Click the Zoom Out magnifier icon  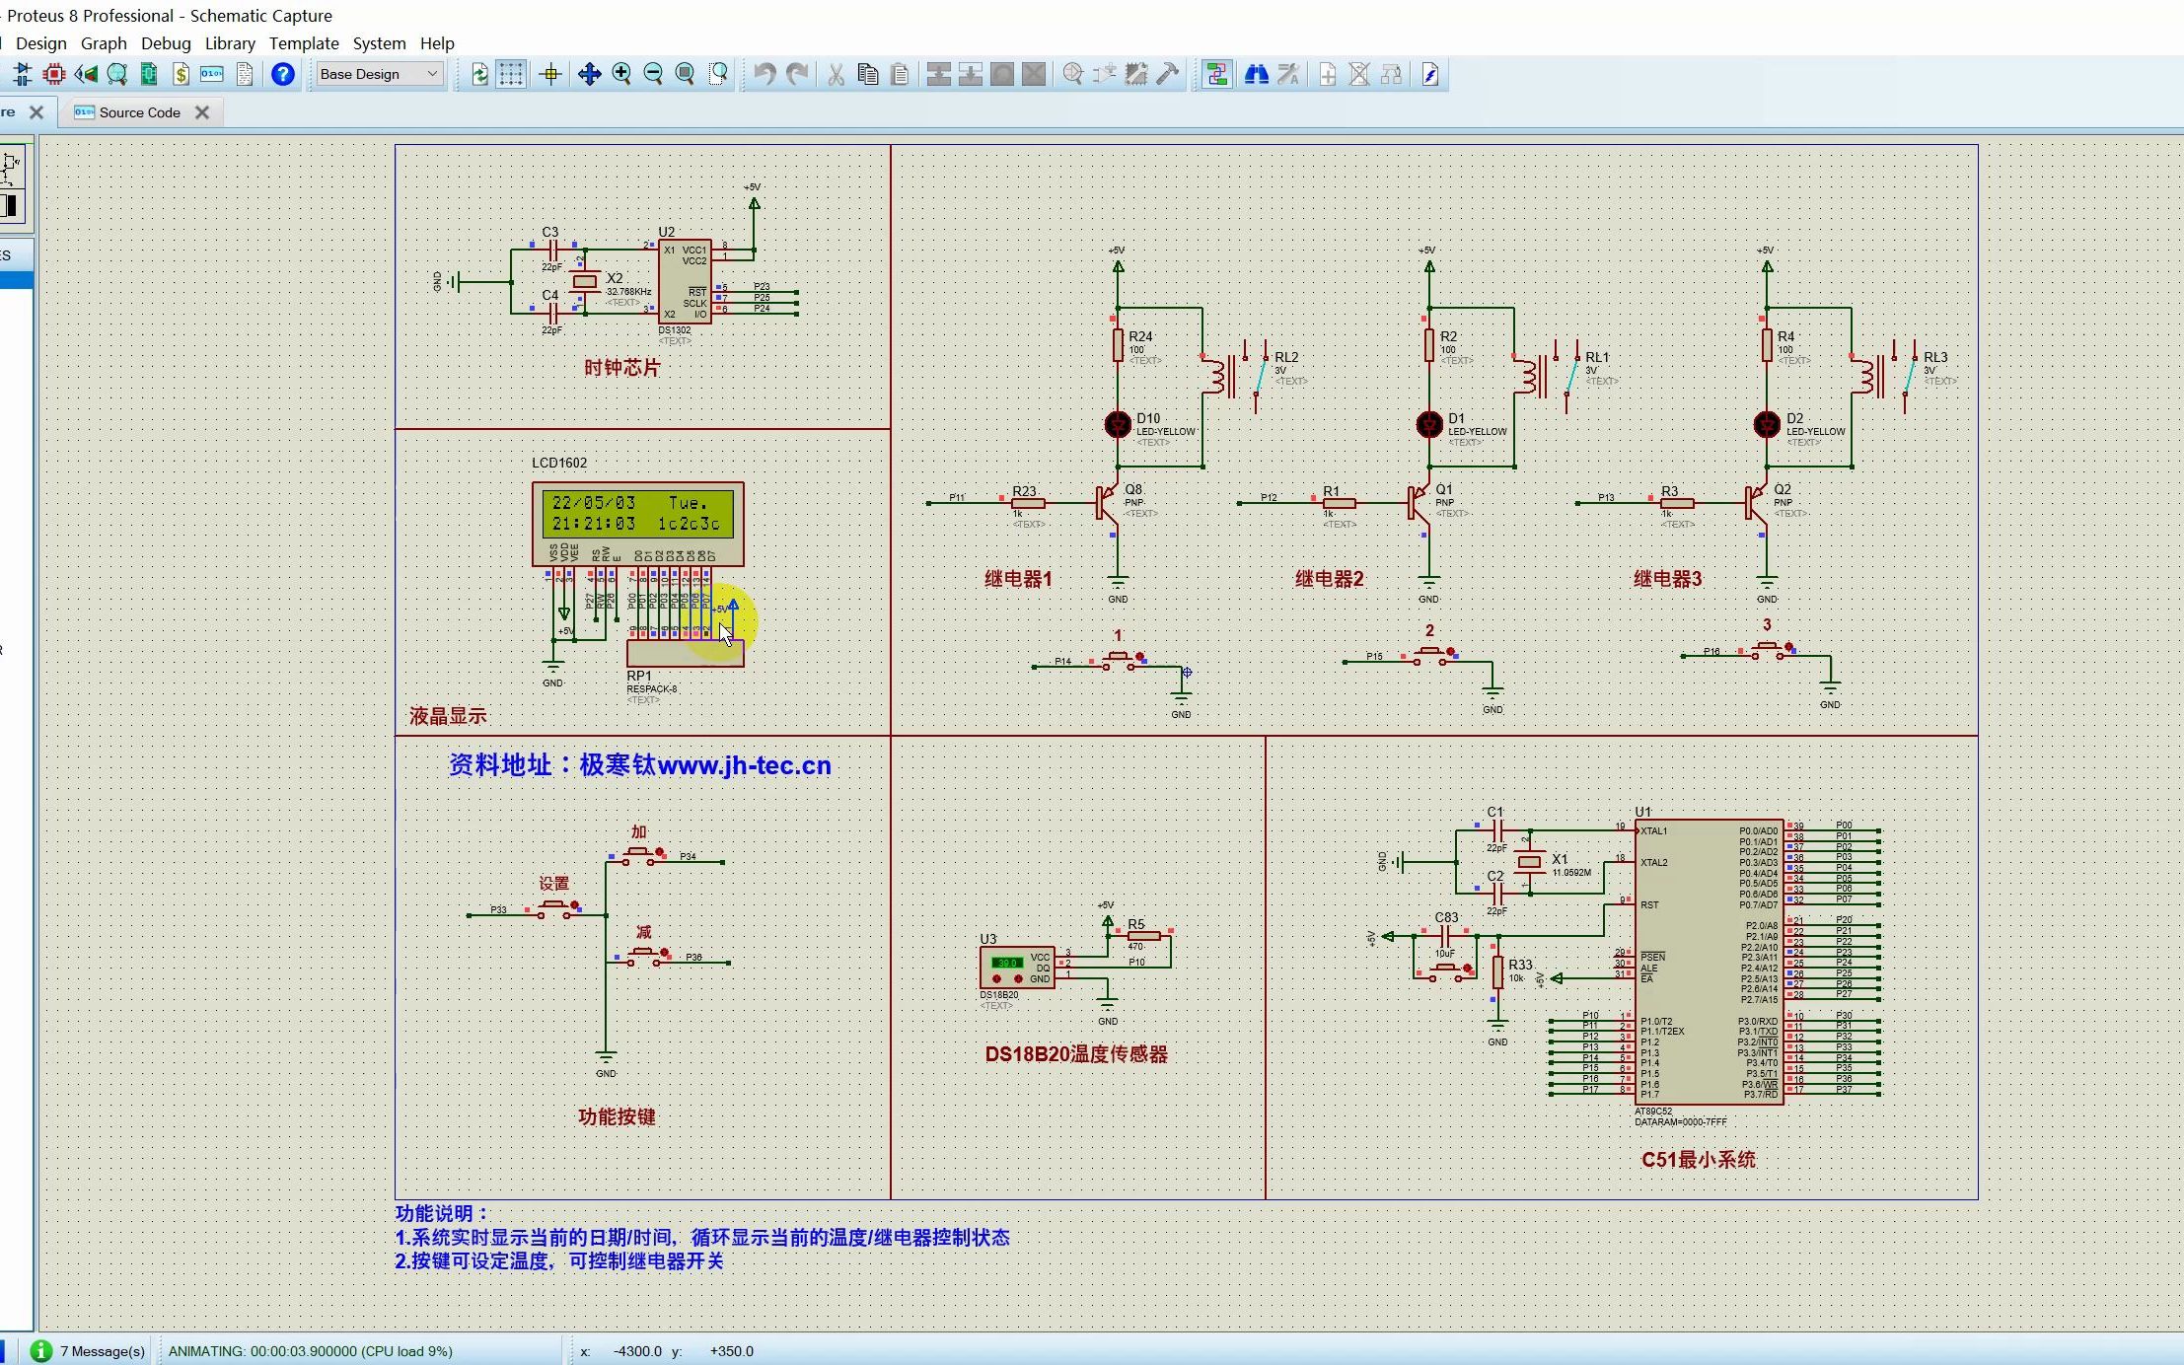click(x=653, y=74)
